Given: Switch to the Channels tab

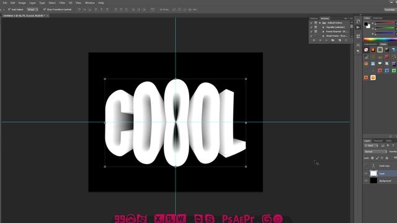Looking at the screenshot, I should tap(378, 141).
